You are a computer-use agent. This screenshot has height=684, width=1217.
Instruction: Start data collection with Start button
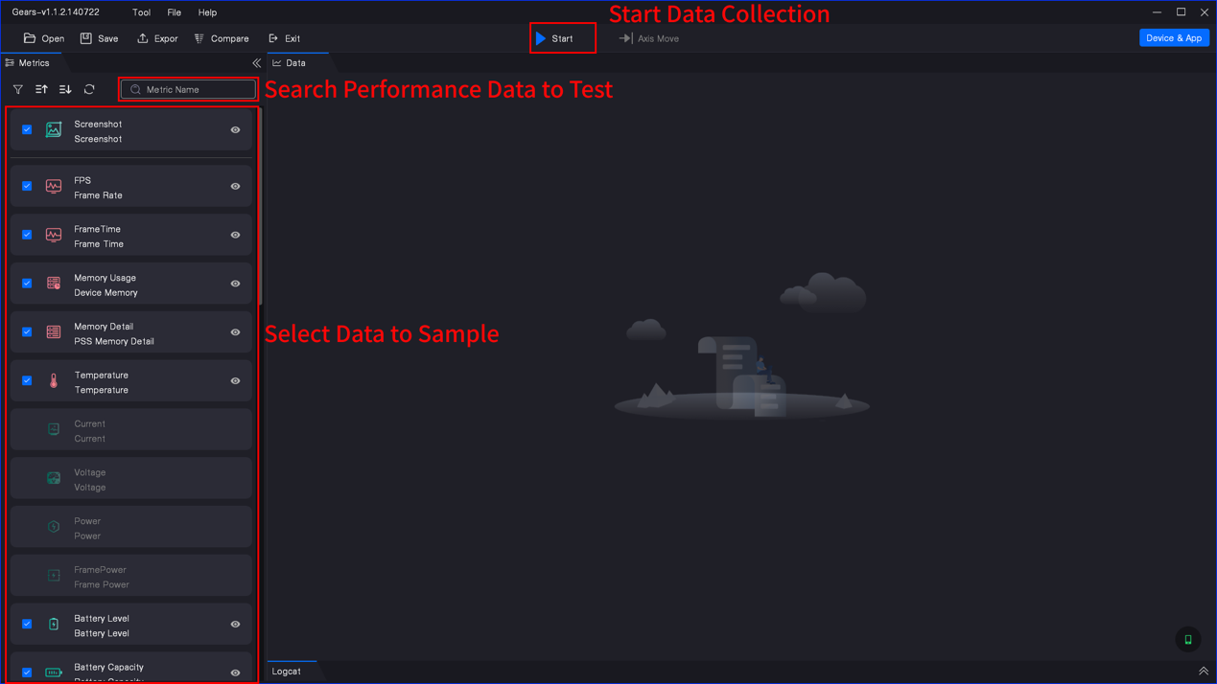(554, 38)
